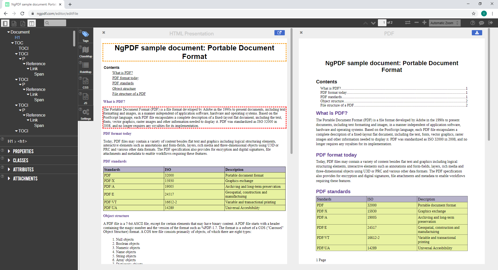Open the Tags panel

tap(85, 36)
